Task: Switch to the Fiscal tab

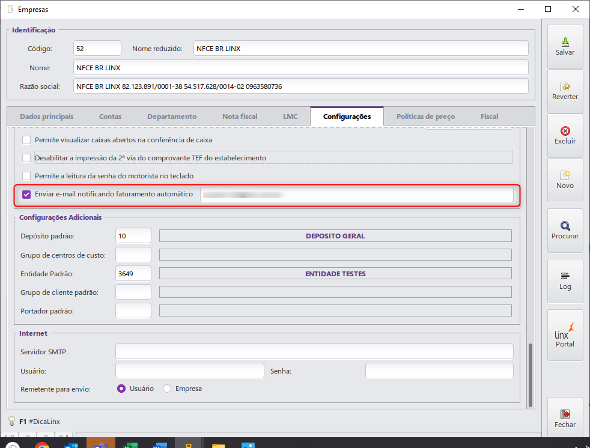Action: 489,117
